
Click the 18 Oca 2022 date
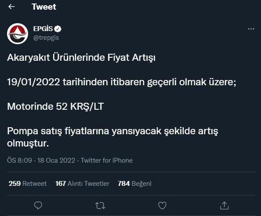point(56,160)
